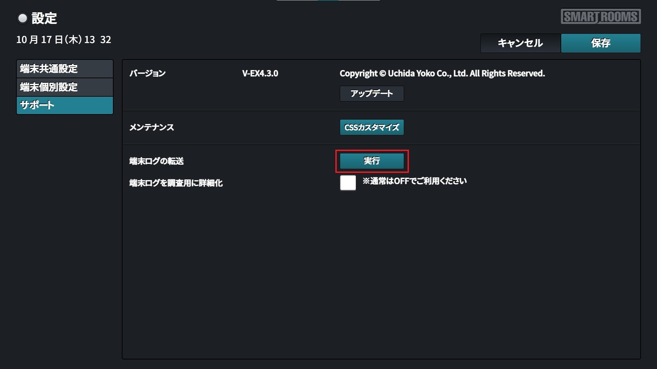Save settings with the 保存 button
Screen dimensions: 657x369
tap(601, 43)
